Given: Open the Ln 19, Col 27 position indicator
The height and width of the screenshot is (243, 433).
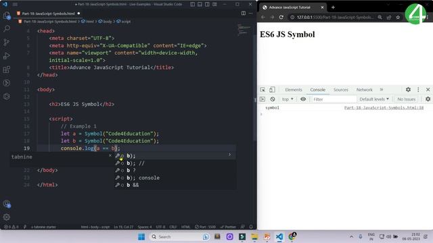Looking at the screenshot, I should pos(123,227).
